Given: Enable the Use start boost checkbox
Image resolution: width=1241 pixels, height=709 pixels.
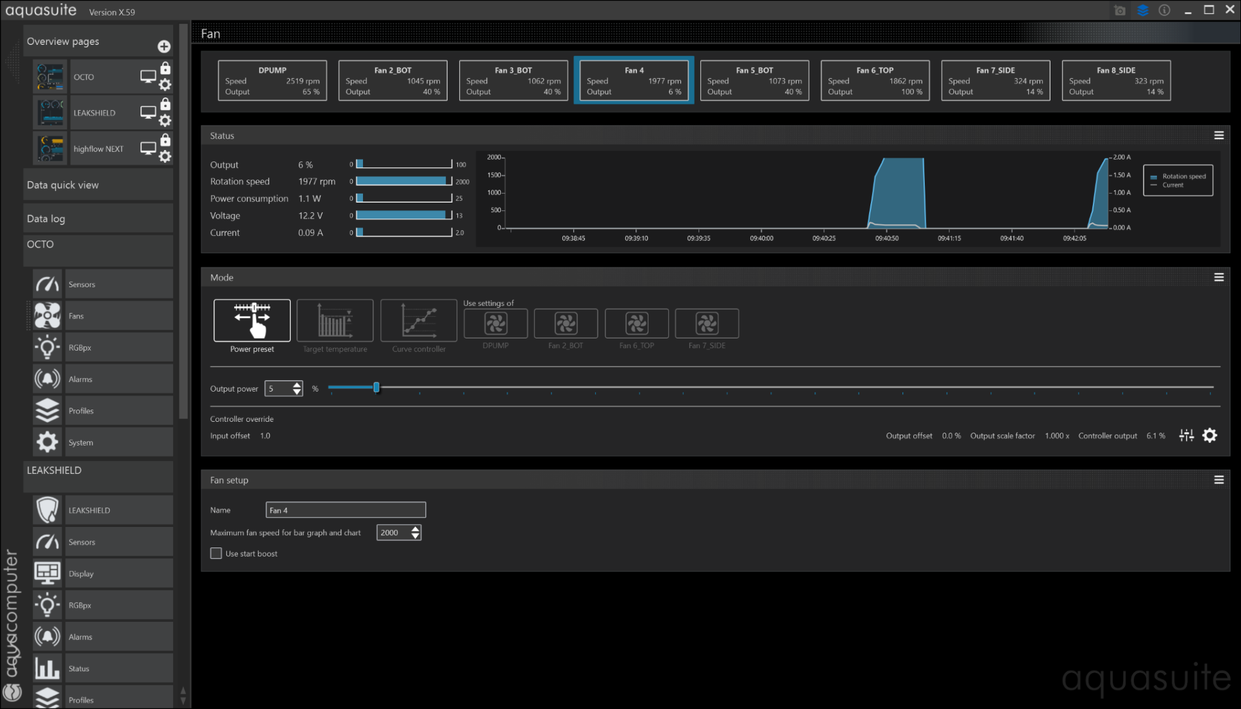Looking at the screenshot, I should 216,553.
